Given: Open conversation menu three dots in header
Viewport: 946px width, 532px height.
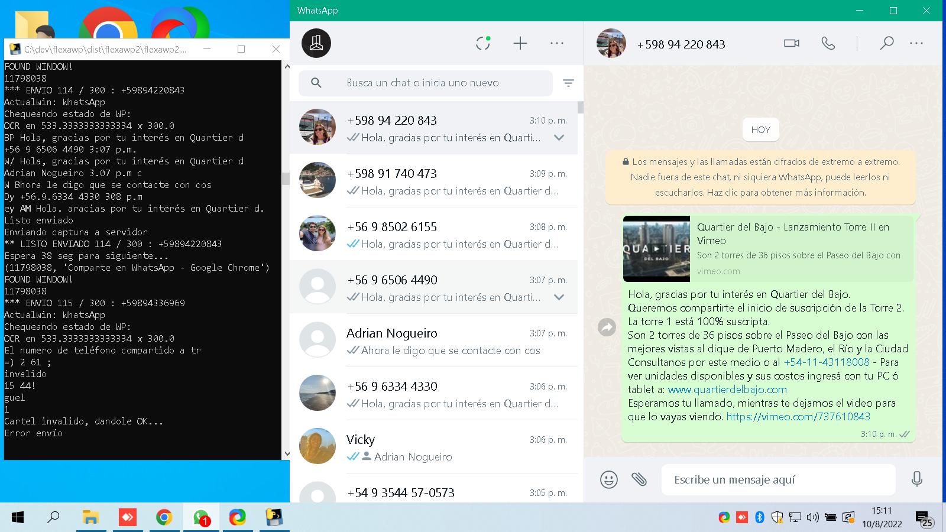Looking at the screenshot, I should point(916,43).
